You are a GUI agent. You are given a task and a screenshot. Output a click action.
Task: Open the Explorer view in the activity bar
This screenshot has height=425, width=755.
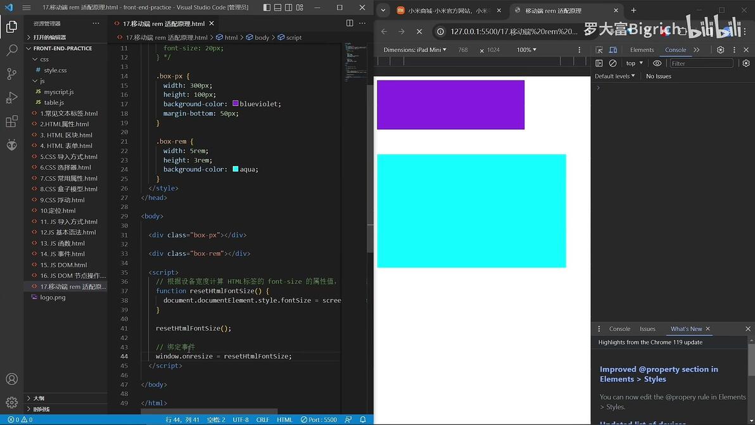(x=11, y=27)
